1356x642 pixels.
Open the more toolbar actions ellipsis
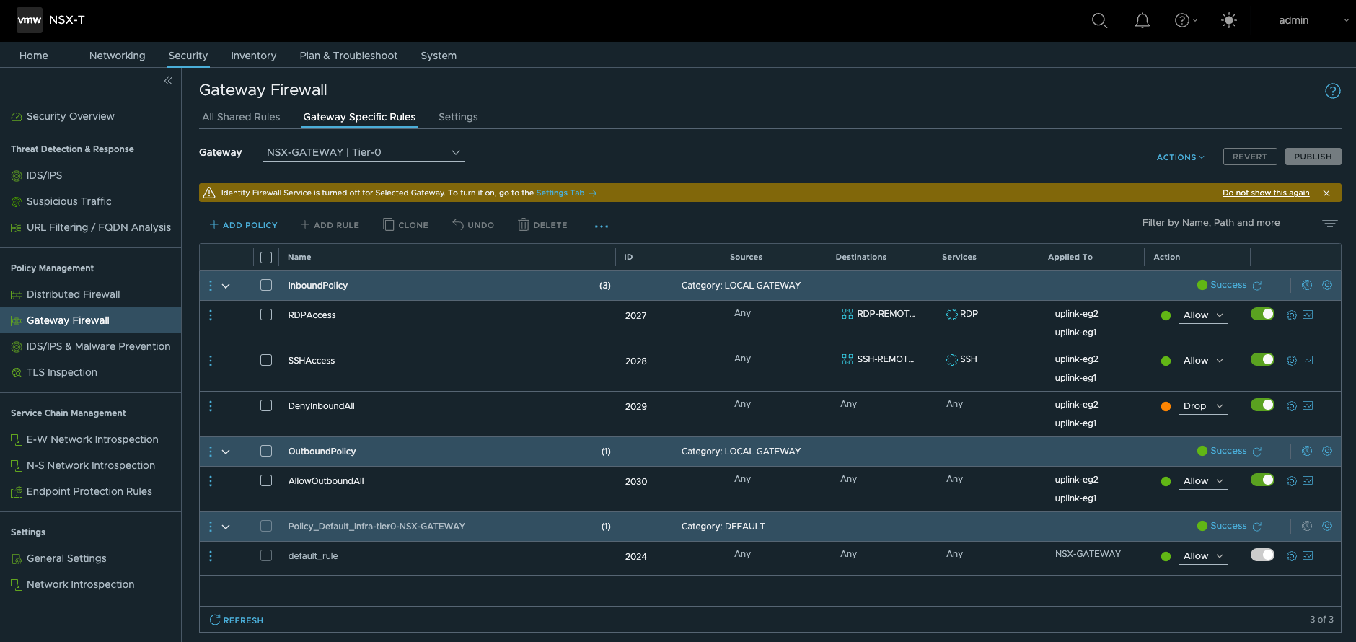tap(602, 226)
